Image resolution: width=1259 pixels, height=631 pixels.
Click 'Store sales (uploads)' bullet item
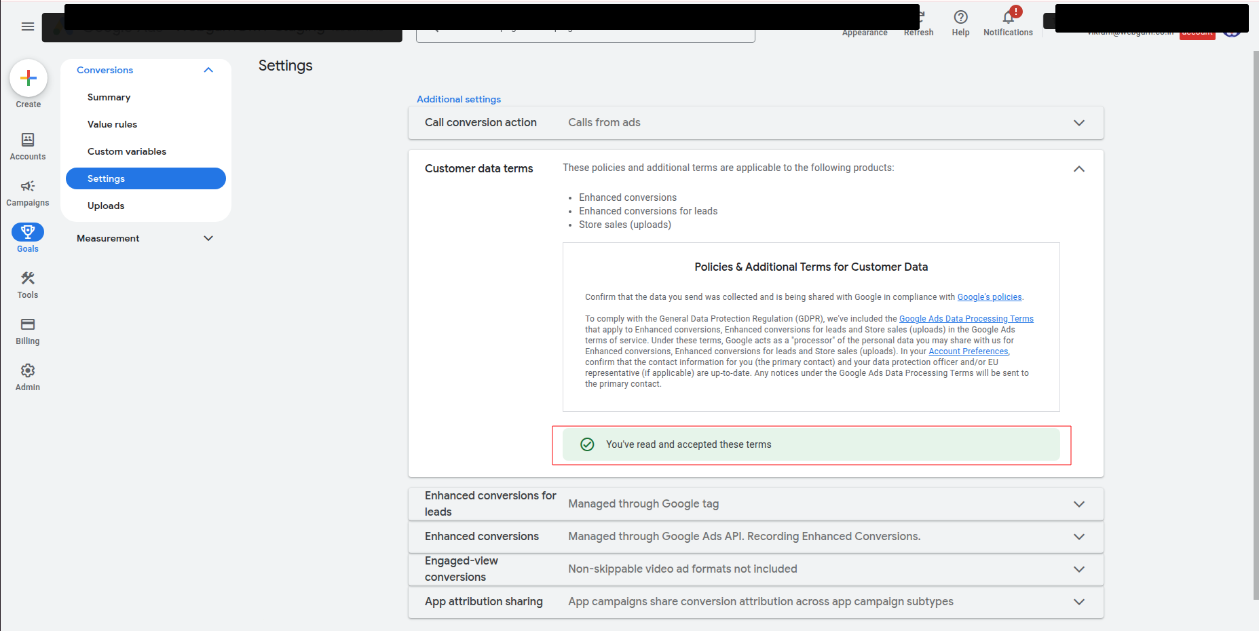pos(625,225)
